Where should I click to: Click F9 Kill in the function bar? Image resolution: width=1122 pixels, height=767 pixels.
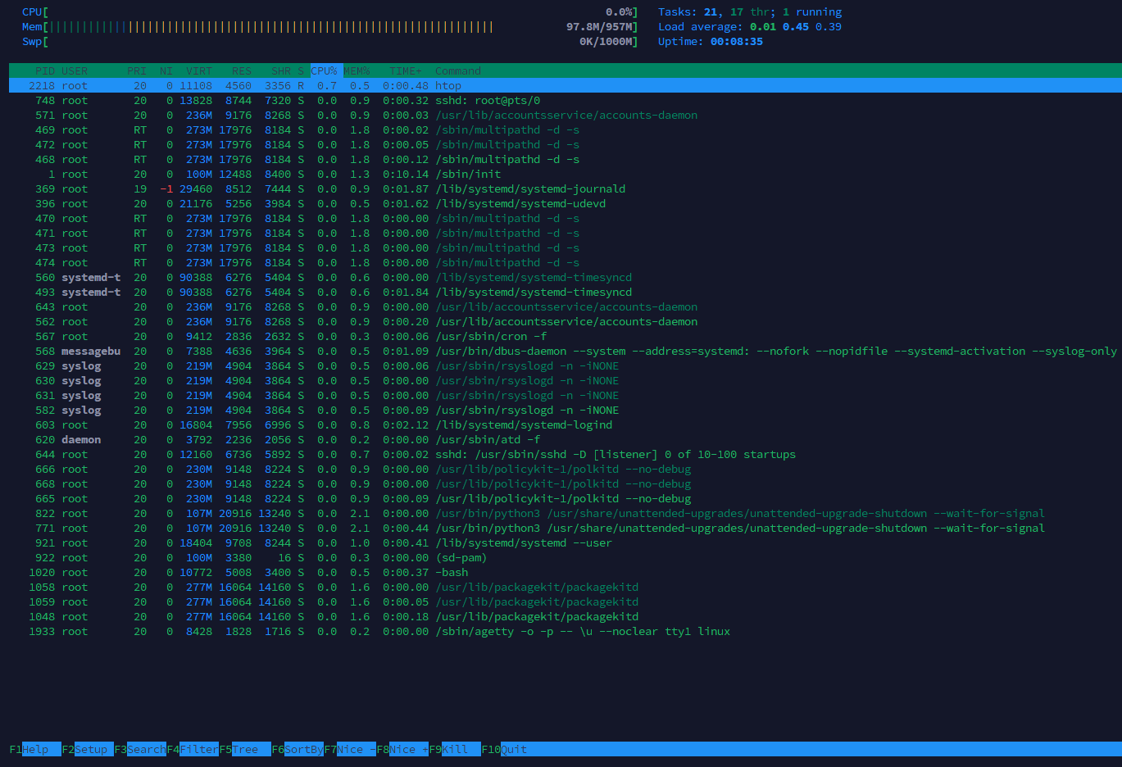[x=455, y=749]
